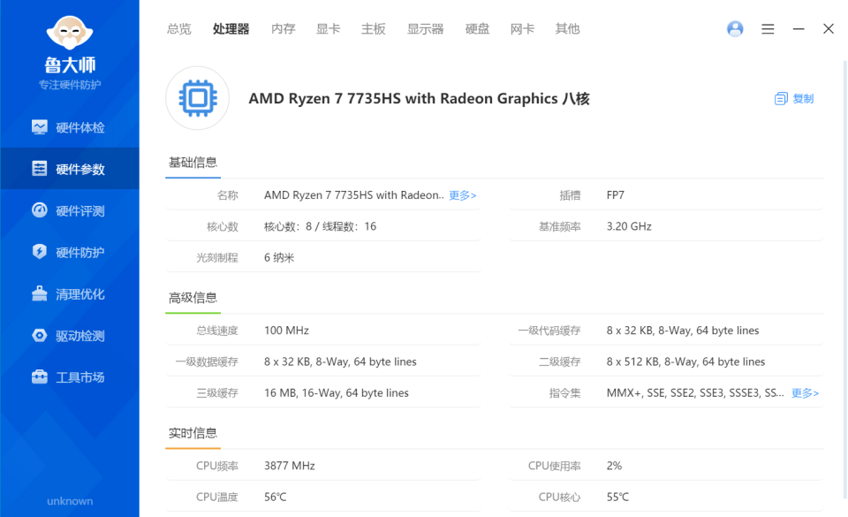Open 硬件防护 in the sidebar

pyautogui.click(x=80, y=253)
